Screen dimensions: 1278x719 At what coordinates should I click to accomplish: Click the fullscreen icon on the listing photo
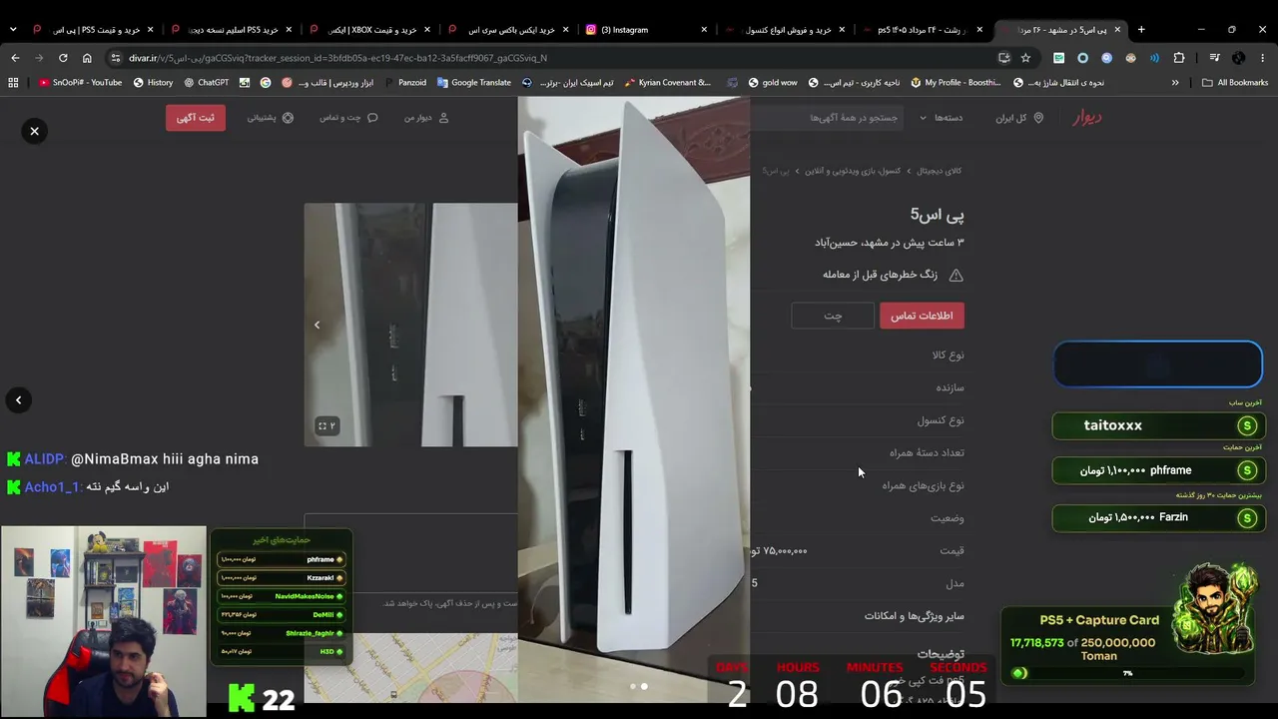pos(322,426)
